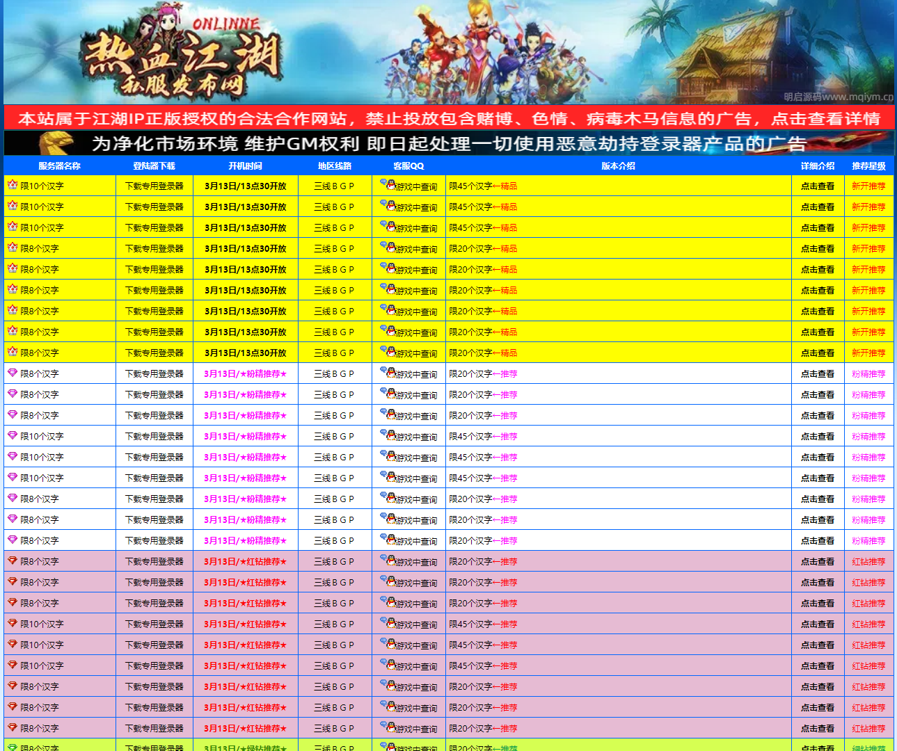The width and height of the screenshot is (897, 751).
Task: Open 点击查看 details for the top server
Action: tap(817, 186)
